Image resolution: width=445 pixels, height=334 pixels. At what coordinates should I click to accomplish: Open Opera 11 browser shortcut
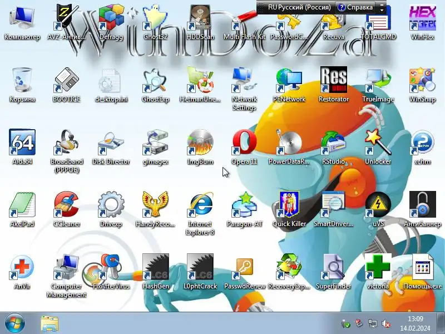(x=244, y=147)
